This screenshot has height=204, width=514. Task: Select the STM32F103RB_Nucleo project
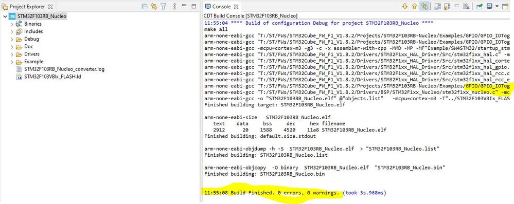click(42, 16)
